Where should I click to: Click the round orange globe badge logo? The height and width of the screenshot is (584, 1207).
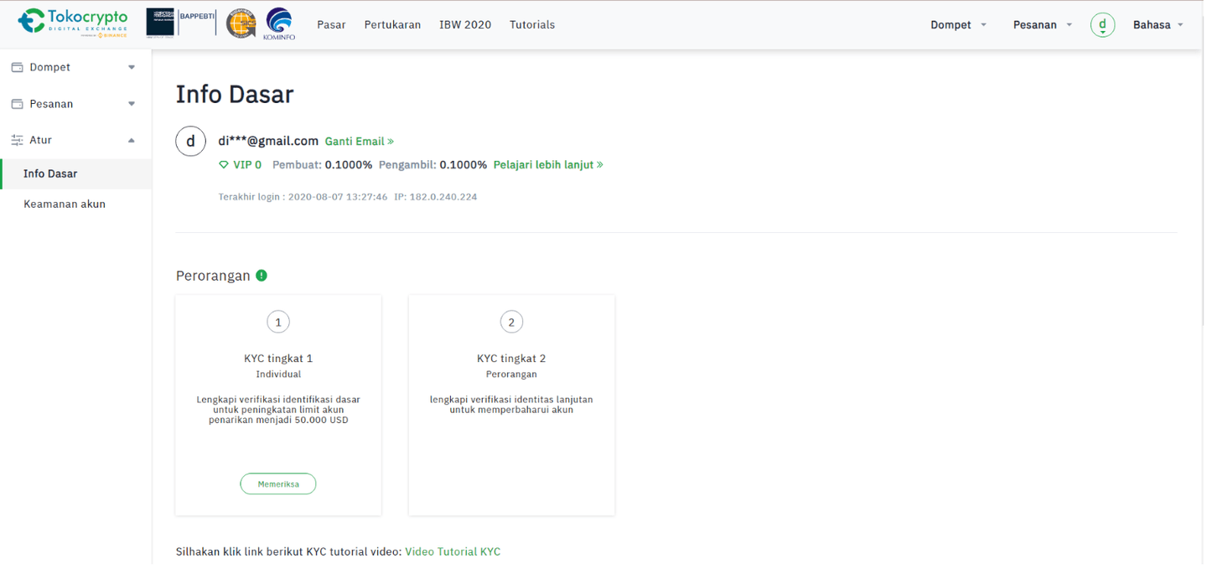click(241, 23)
